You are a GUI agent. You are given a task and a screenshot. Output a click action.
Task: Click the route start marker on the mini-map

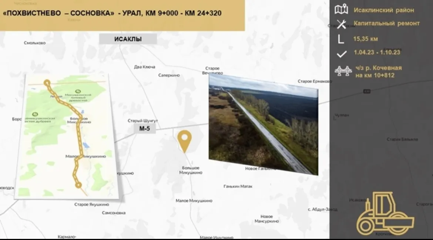click(47, 83)
